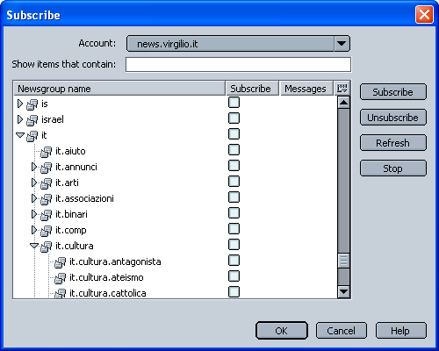Check subscribe box for it.aiuto
439x351 pixels.
click(234, 150)
